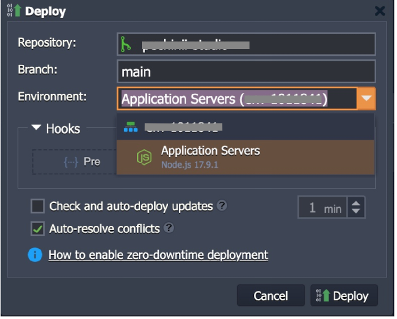Click the Node.js hexagon icon
The image size is (397, 319).
coord(145,158)
